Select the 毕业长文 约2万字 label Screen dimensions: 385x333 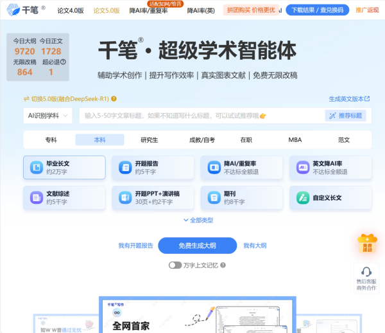(58, 168)
